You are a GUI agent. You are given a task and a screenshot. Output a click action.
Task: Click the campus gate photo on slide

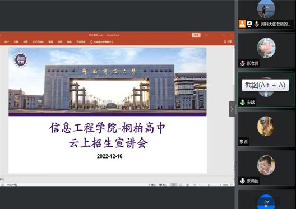(x=108, y=80)
